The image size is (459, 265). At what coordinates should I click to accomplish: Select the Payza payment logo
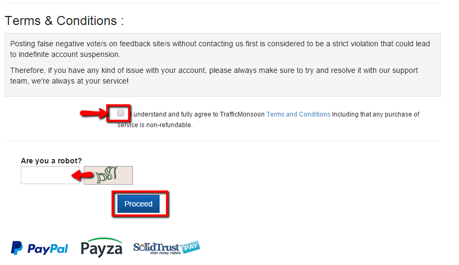tap(101, 247)
